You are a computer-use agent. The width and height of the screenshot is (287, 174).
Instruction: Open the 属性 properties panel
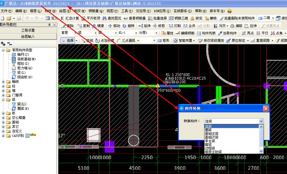point(167,33)
